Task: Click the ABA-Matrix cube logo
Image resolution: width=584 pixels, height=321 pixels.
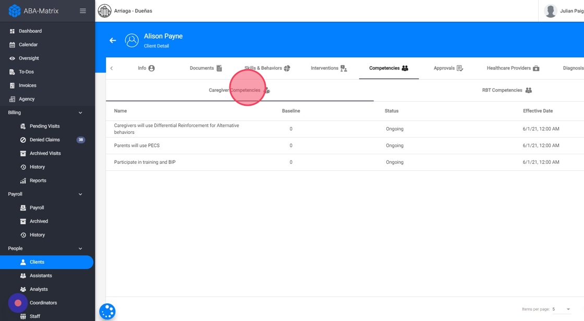Action: 15,11
